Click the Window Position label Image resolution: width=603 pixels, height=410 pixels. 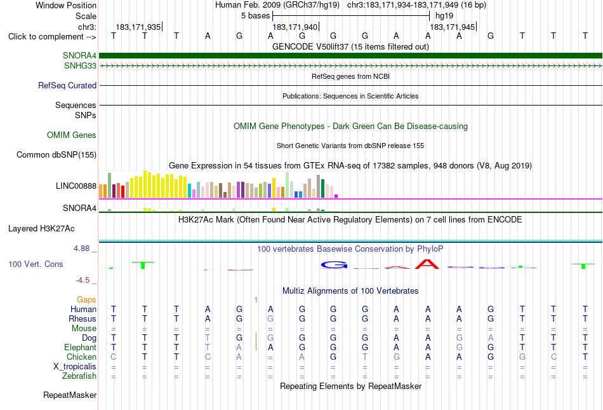pos(66,5)
